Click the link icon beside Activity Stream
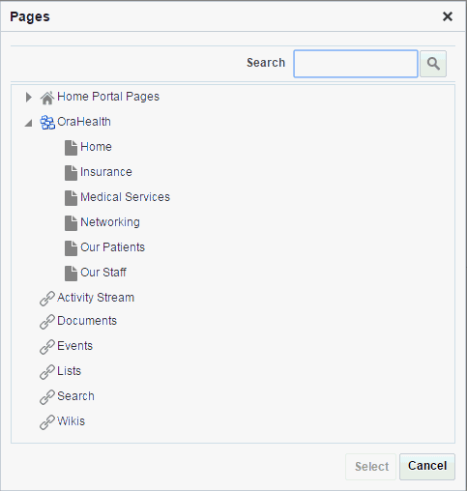The height and width of the screenshot is (491, 467). click(47, 299)
